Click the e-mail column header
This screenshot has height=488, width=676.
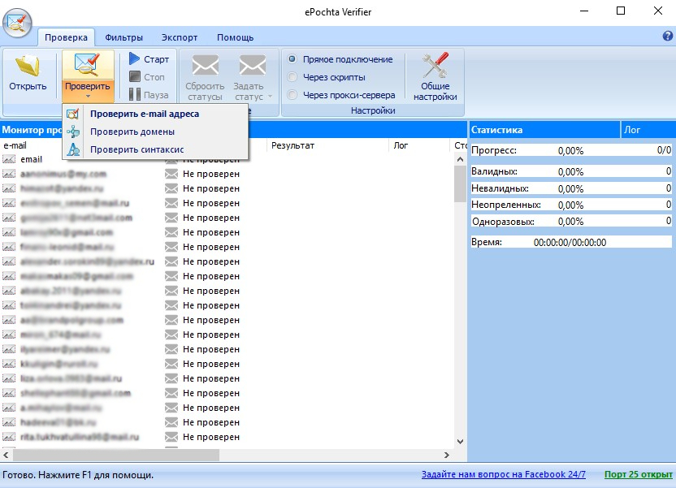32,145
